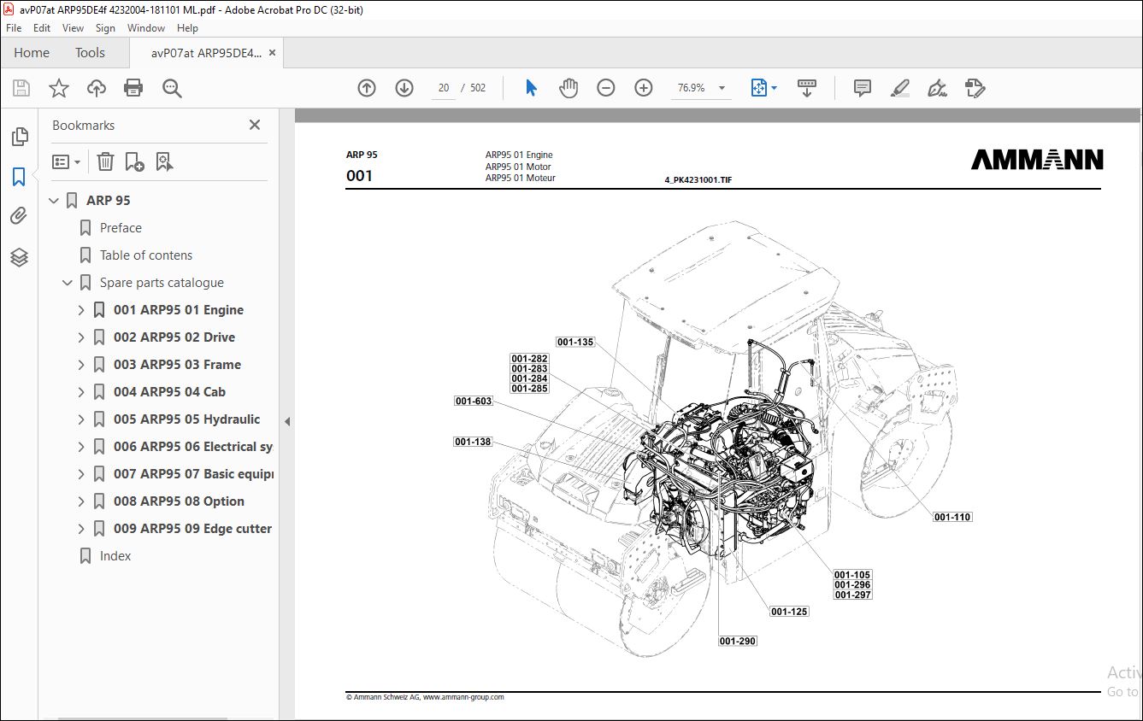Zoom out with the minus icon
This screenshot has height=721, width=1143.
click(x=606, y=88)
